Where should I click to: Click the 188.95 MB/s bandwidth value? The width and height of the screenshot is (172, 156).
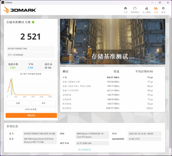click(x=113, y=100)
